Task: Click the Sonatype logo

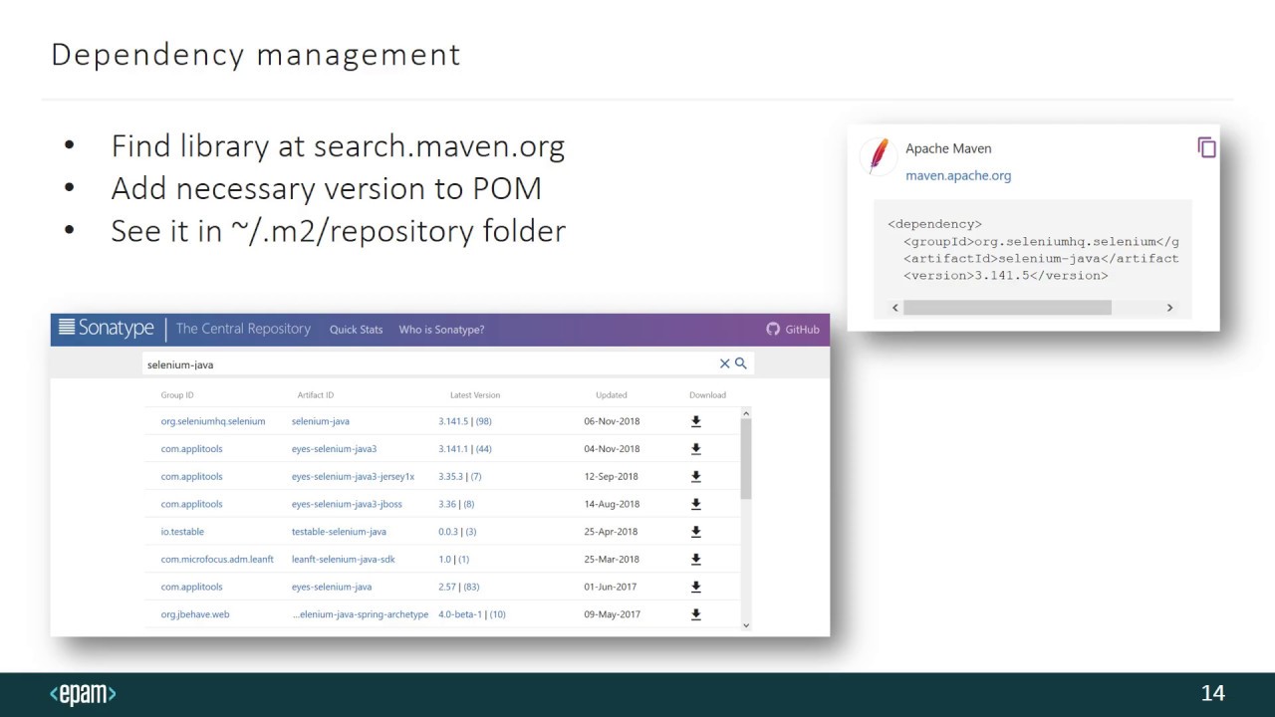Action: point(107,329)
